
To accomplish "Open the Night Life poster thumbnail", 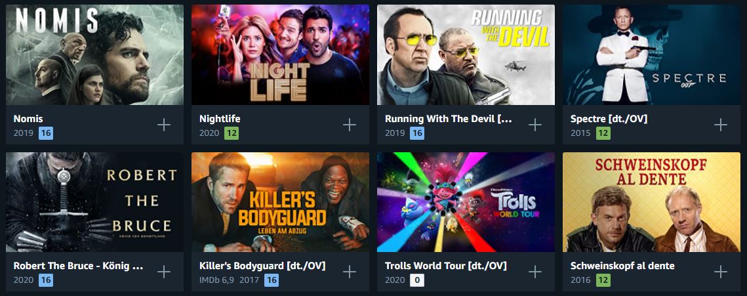I will (280, 55).
